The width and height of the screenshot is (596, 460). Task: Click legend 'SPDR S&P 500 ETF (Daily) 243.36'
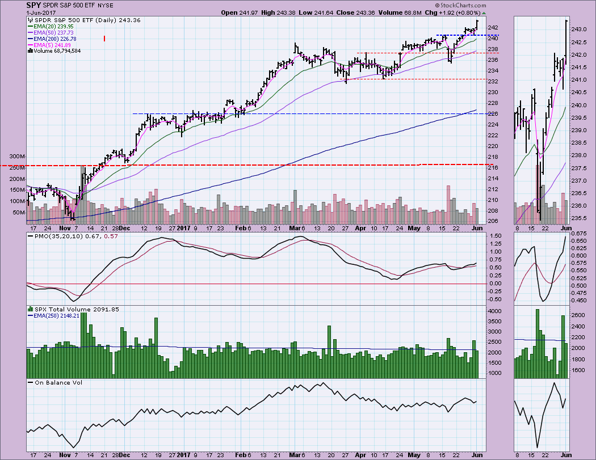87,20
